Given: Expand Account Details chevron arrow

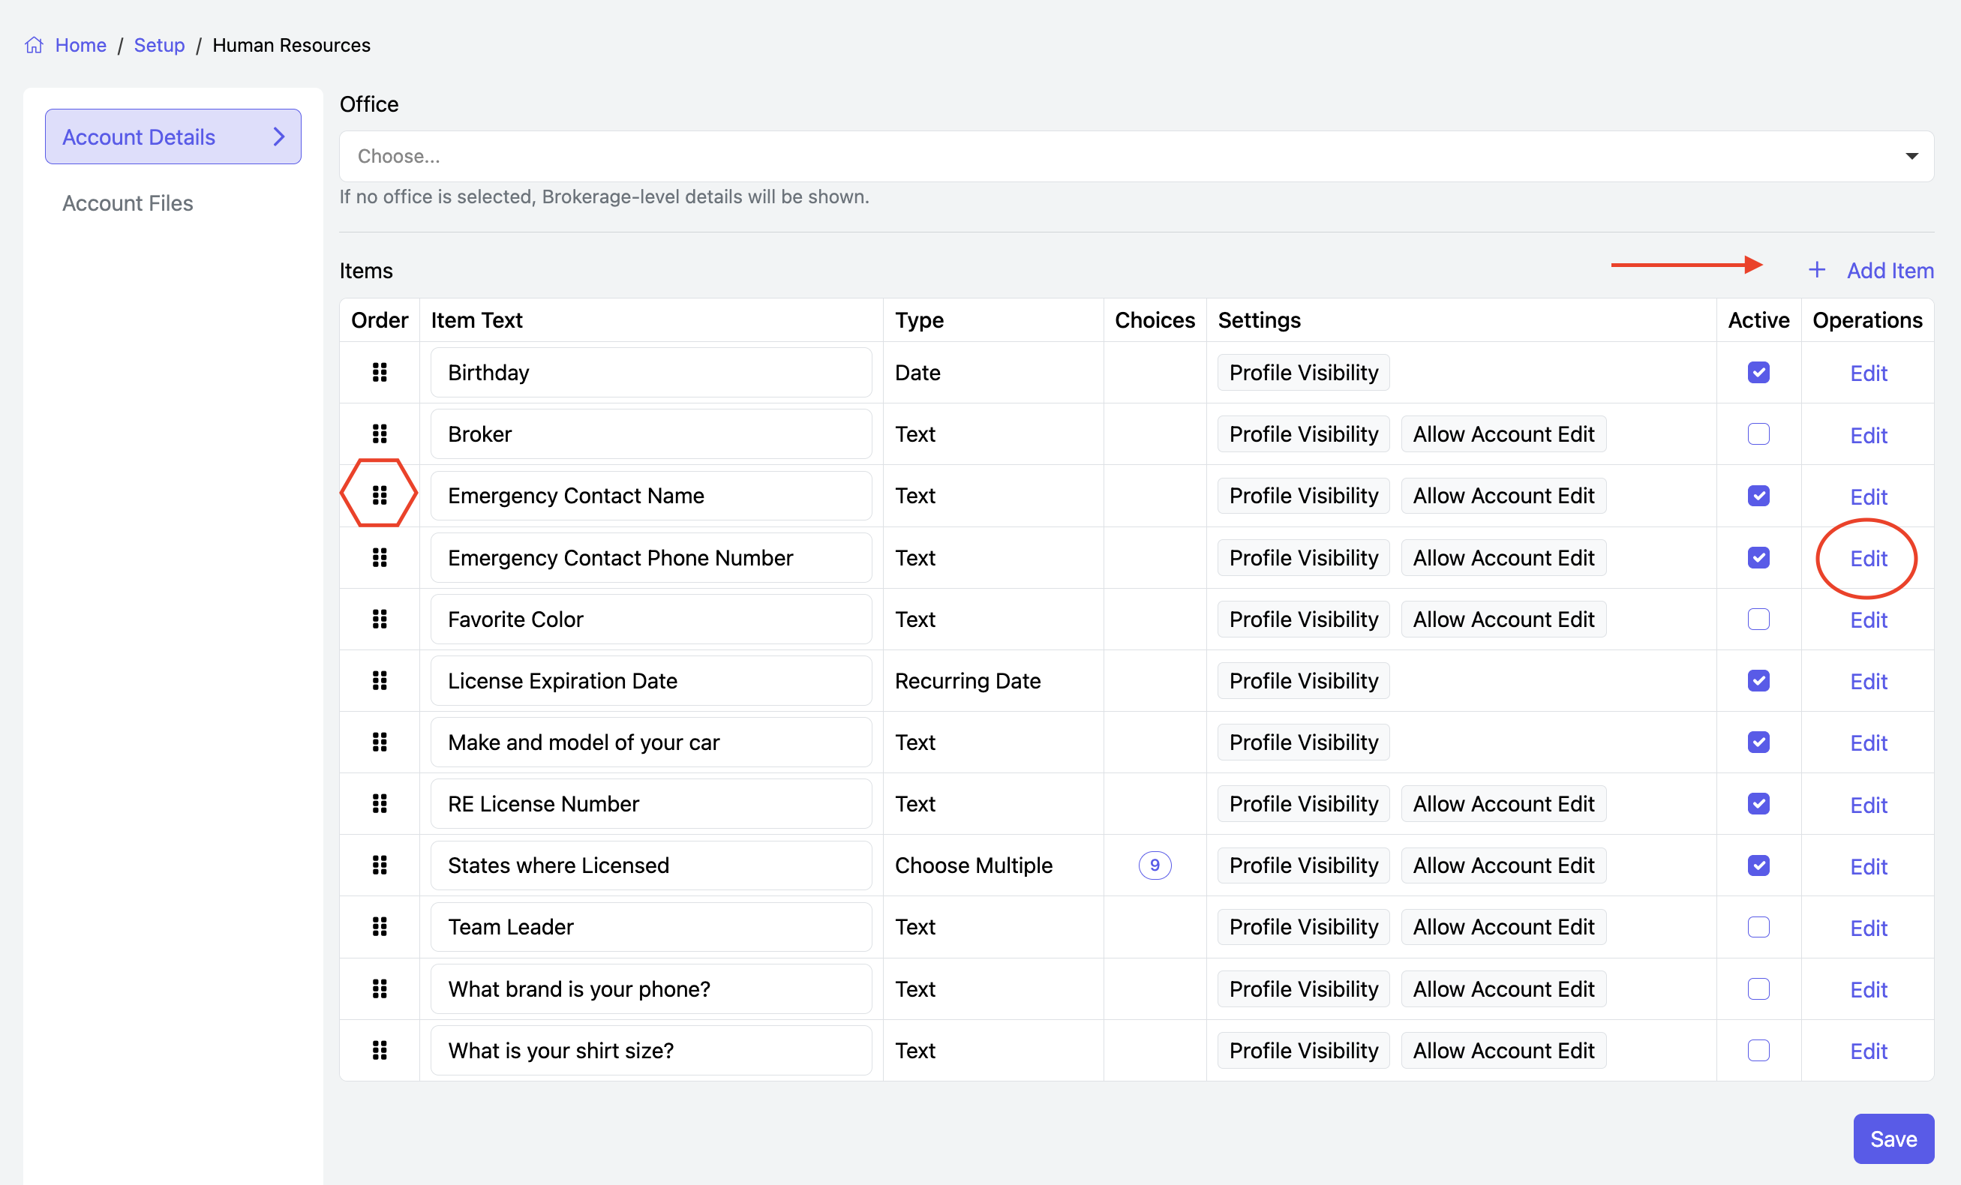Looking at the screenshot, I should click(x=278, y=137).
